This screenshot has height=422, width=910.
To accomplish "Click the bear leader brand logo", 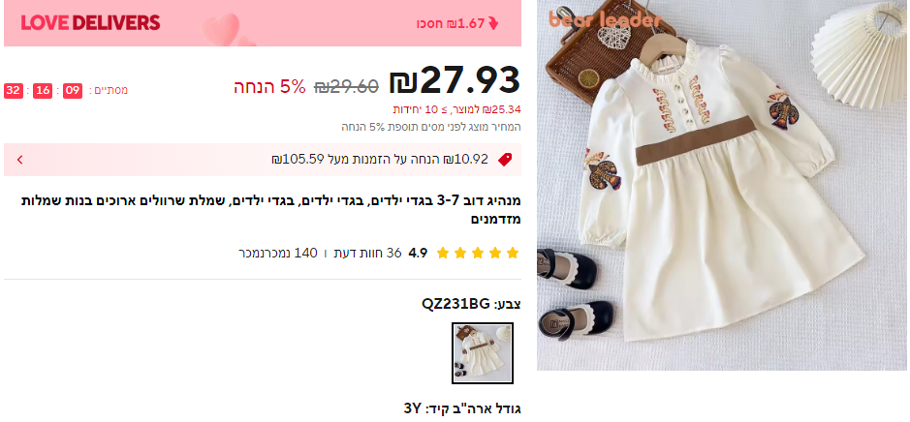I will 606,19.
